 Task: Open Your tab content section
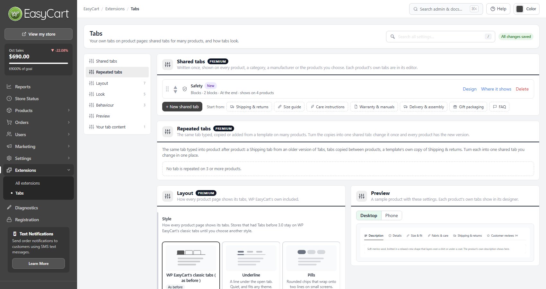117,127
